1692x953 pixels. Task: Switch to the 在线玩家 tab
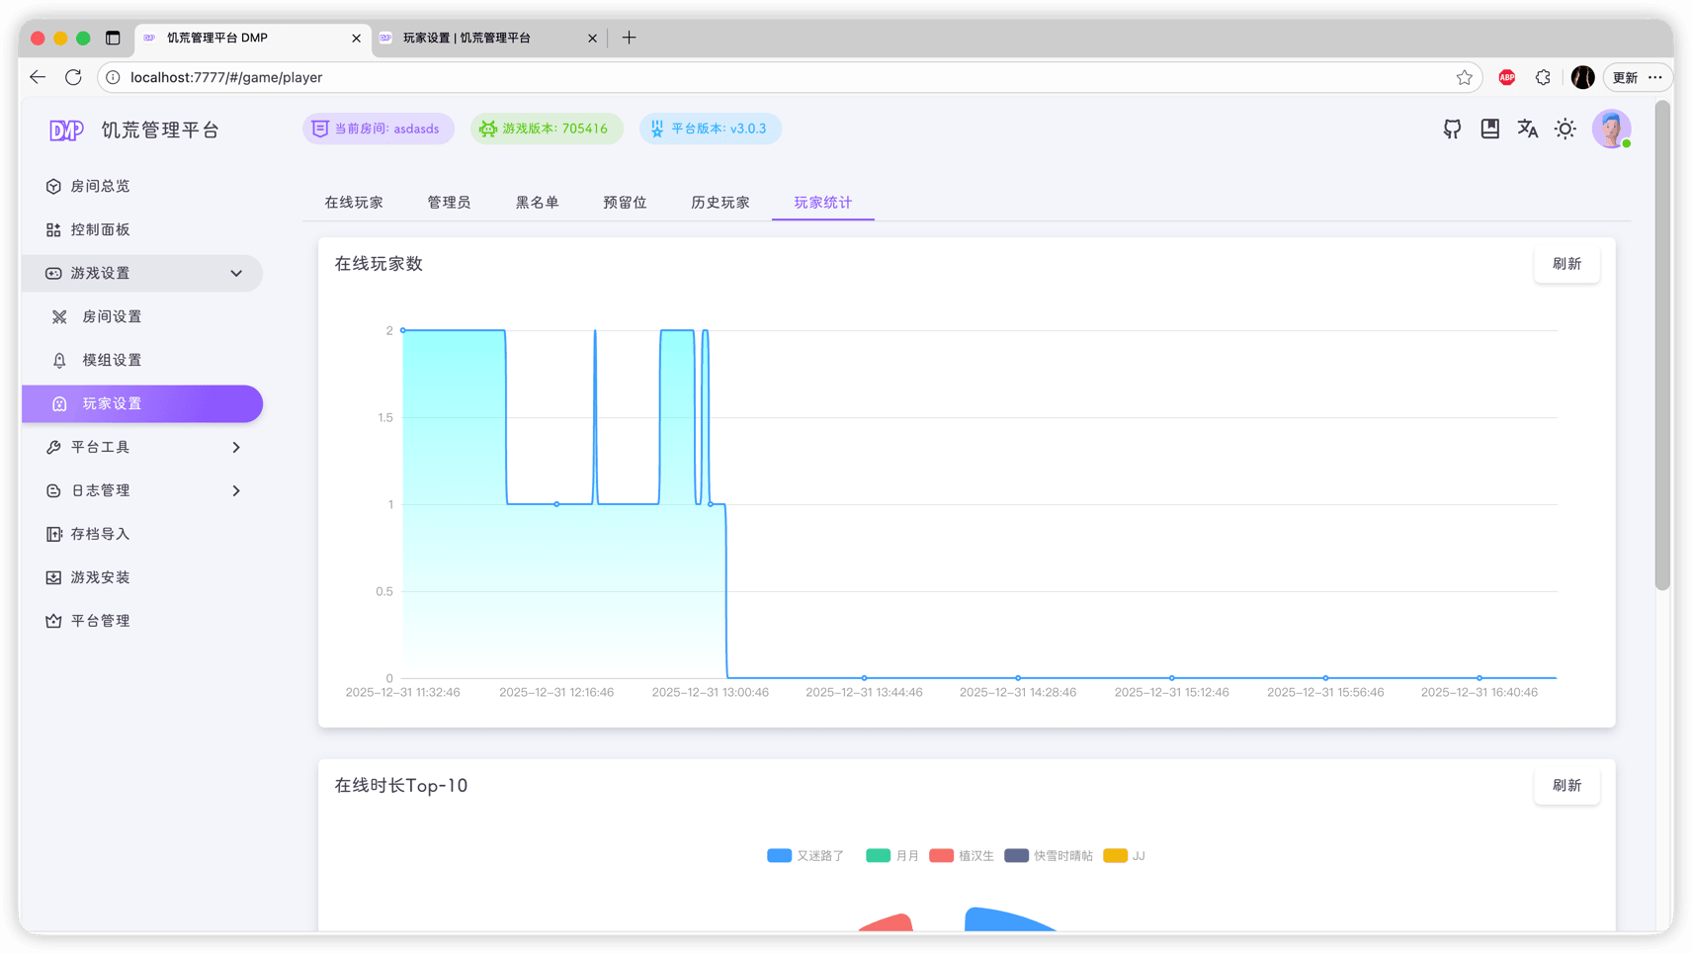coord(354,203)
